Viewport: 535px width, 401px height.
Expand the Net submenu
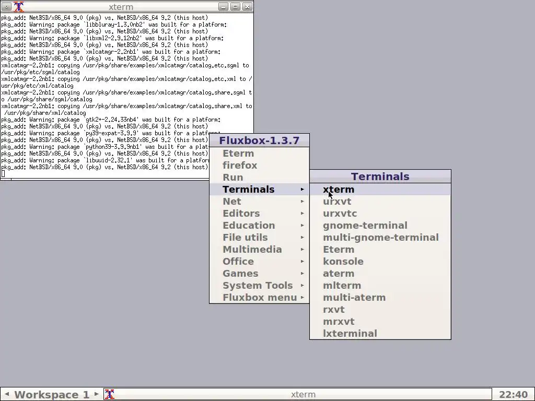tap(259, 201)
